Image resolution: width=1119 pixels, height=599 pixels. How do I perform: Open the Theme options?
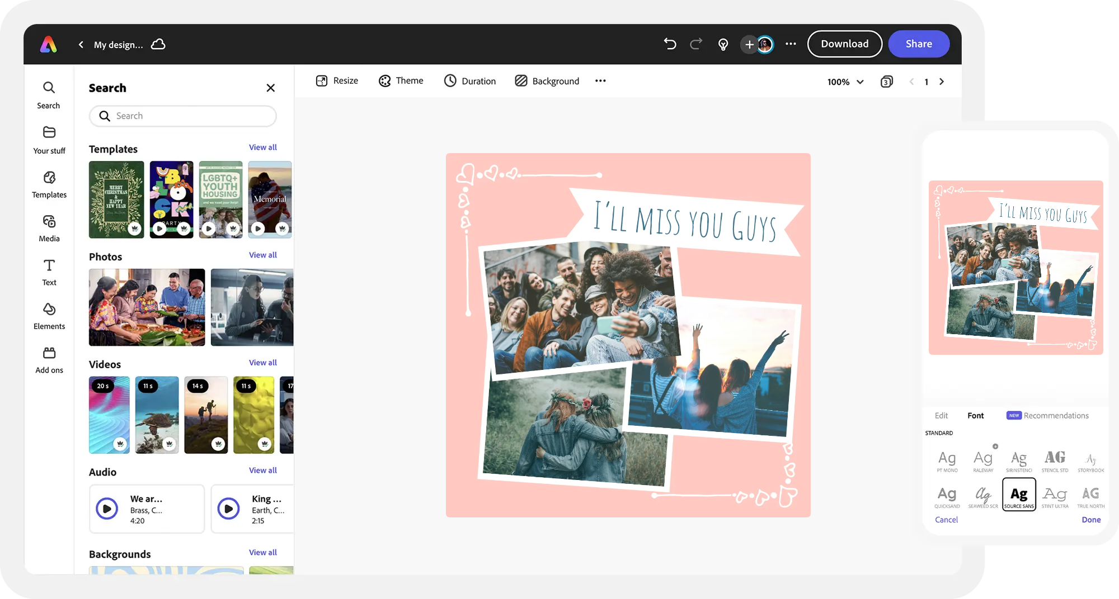click(x=401, y=81)
